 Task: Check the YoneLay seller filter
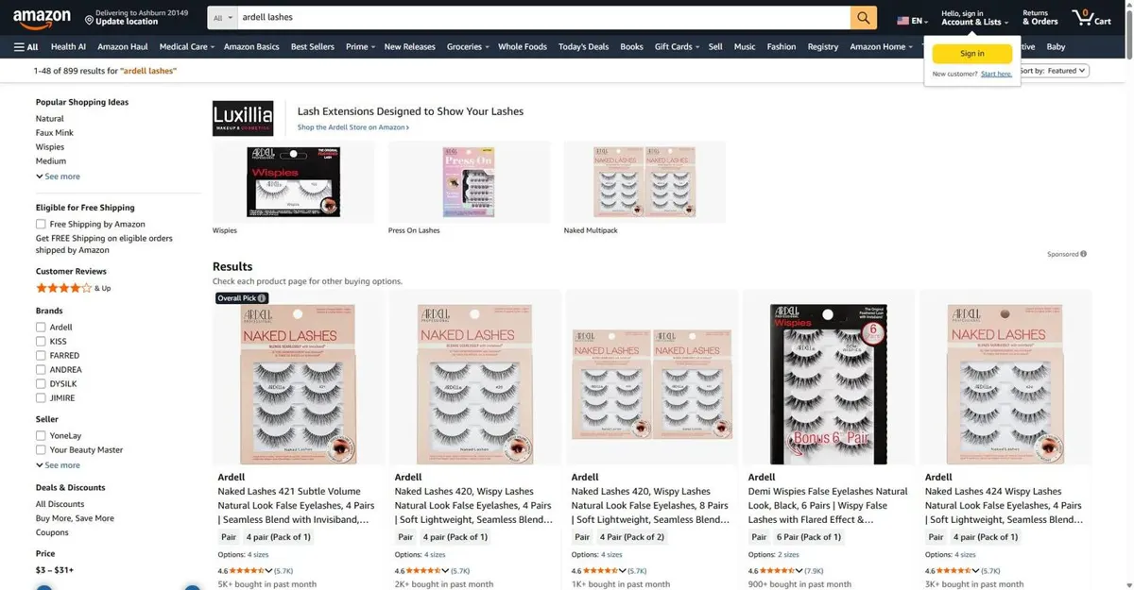41,436
